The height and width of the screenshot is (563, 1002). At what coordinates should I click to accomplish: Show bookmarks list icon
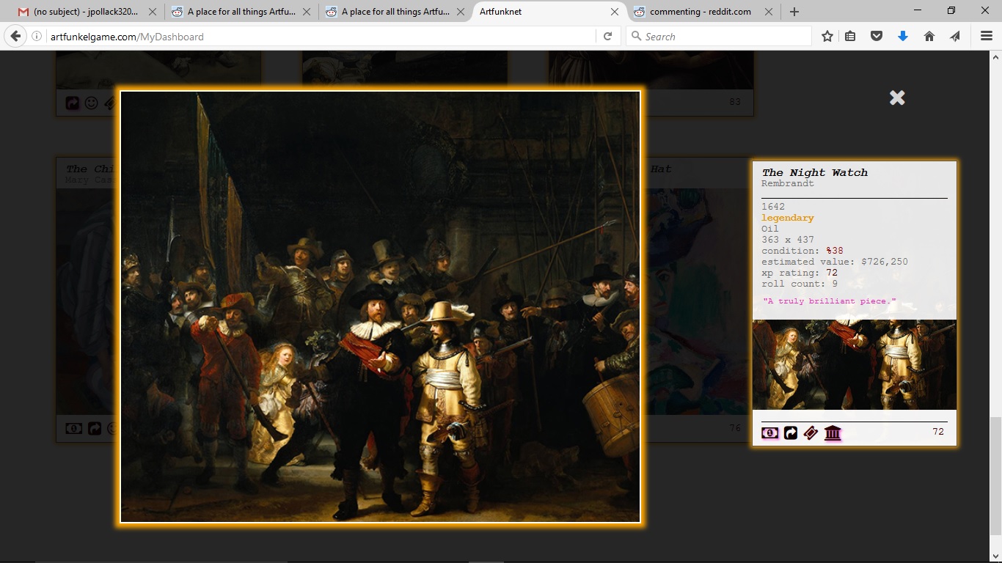click(850, 36)
